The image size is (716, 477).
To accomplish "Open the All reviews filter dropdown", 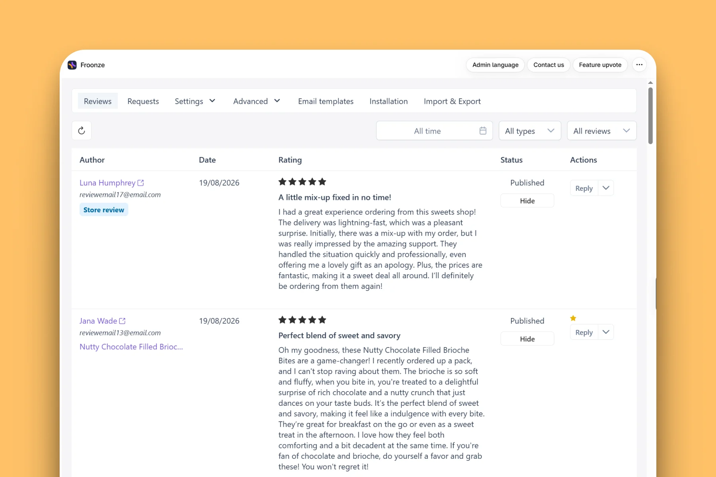I will click(602, 131).
